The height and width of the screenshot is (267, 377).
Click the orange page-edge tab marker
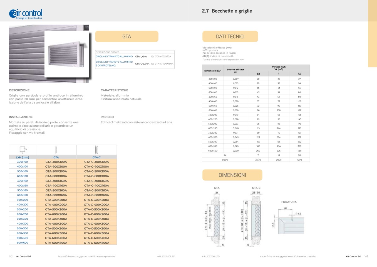coord(372,33)
